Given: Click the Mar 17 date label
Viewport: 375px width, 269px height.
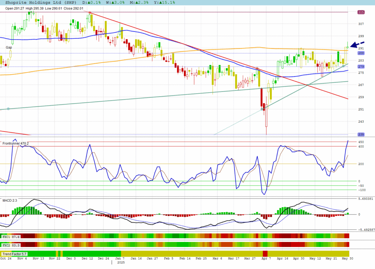Looking at the screenshot, I should click(x=233, y=258).
